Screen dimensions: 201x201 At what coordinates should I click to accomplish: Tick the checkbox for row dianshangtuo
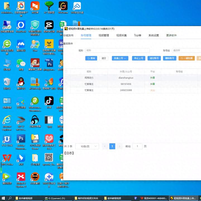[x=66, y=78]
